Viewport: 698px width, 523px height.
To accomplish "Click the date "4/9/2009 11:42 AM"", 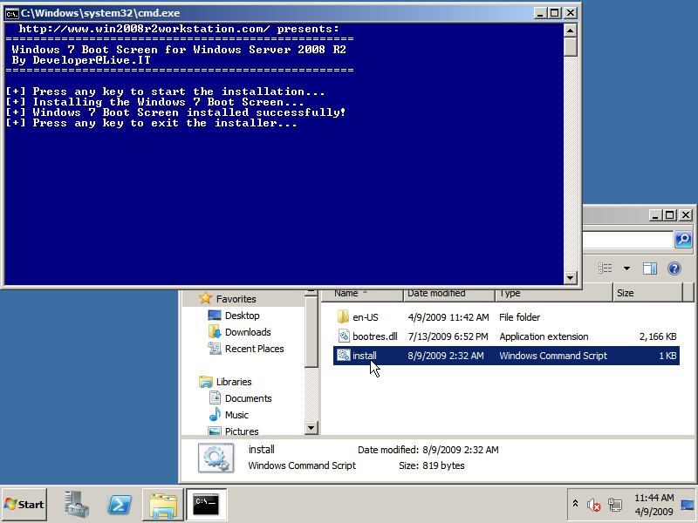I will tap(448, 317).
